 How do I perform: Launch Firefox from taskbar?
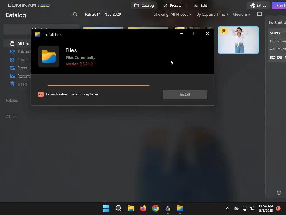[143, 208]
